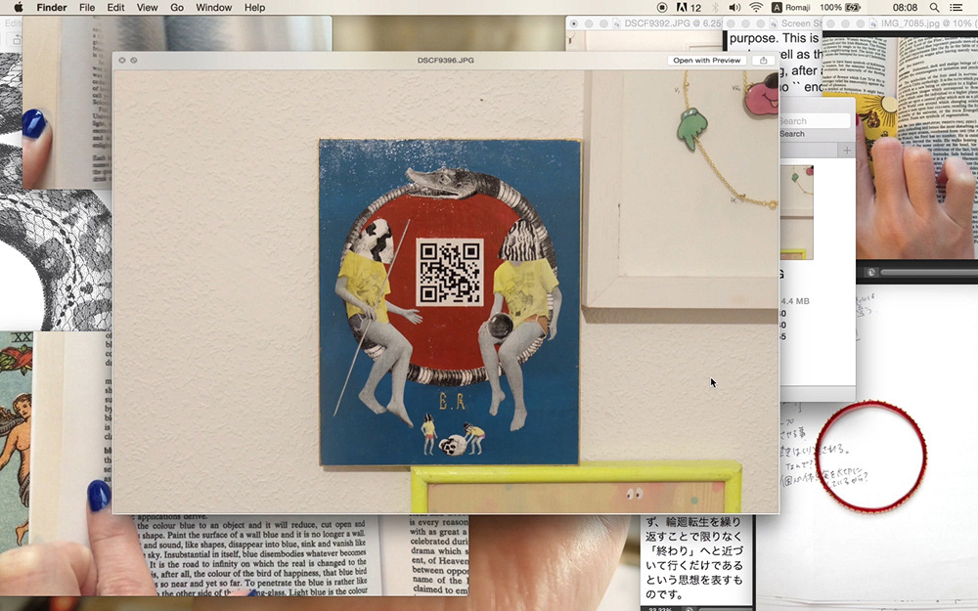Click the screen recording status icon
This screenshot has height=611, width=978.
tap(662, 8)
